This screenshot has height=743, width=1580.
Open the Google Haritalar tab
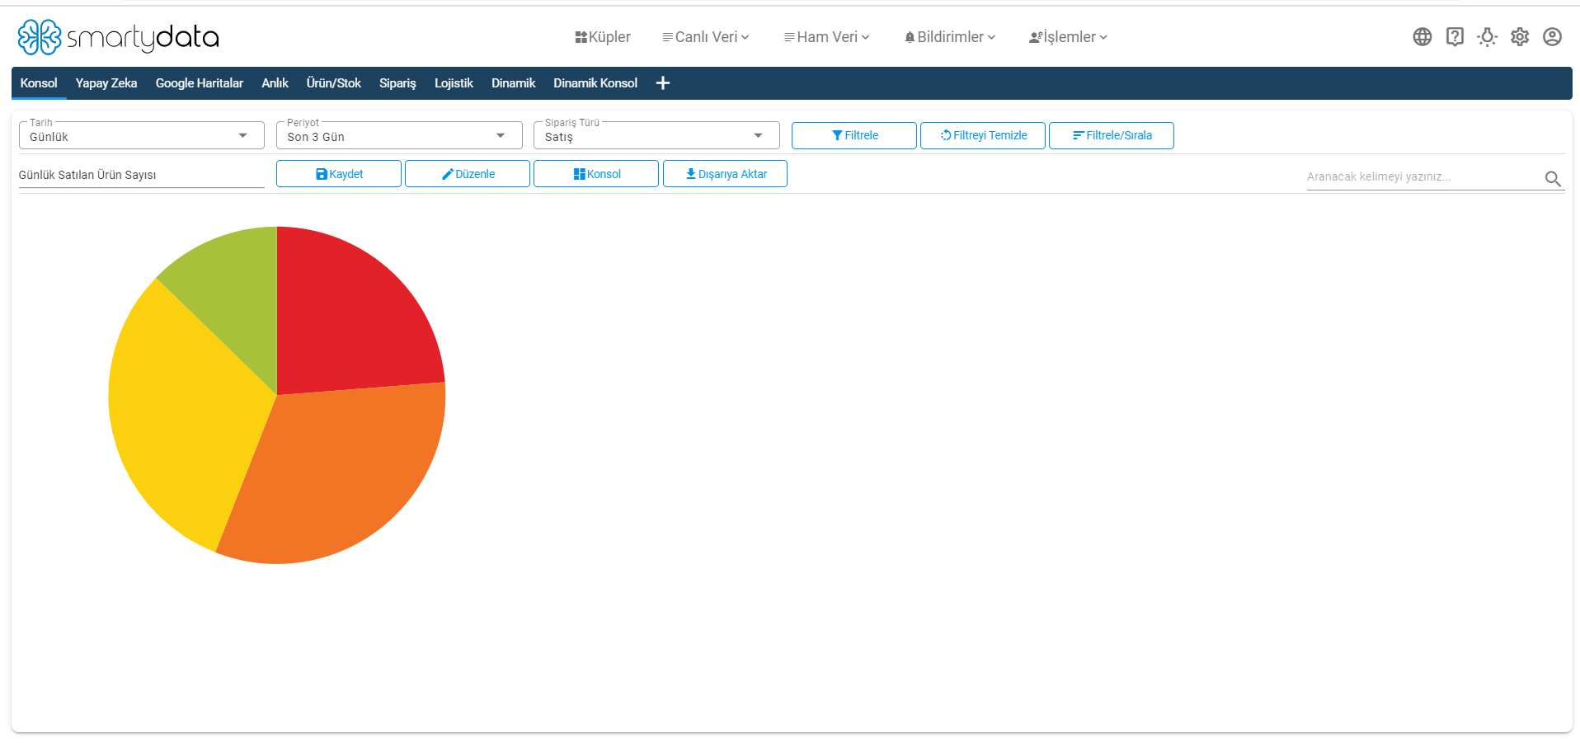click(200, 83)
